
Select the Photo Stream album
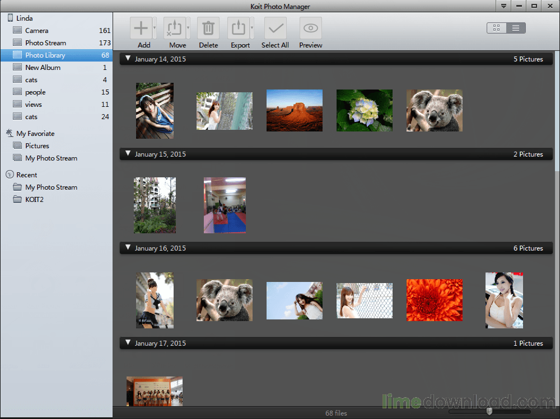coord(45,43)
